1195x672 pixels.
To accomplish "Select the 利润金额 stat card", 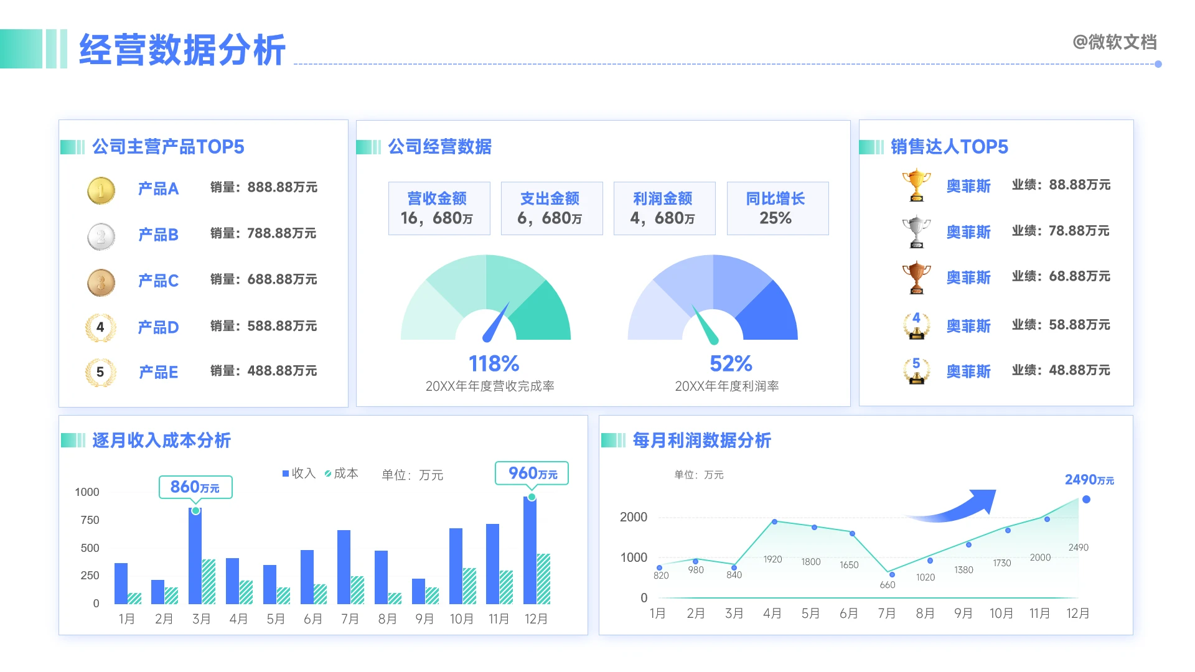I will click(664, 208).
